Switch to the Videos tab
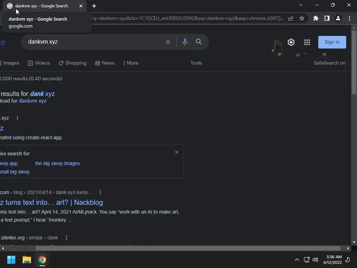The image size is (357, 268). tap(39, 63)
